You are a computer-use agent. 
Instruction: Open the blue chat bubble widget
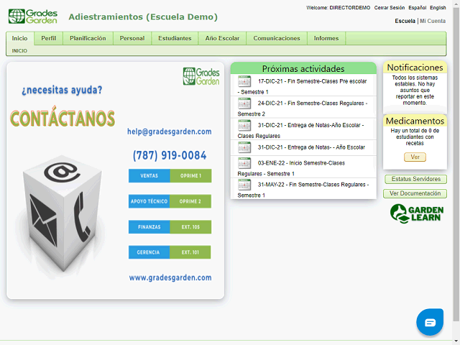(430, 322)
